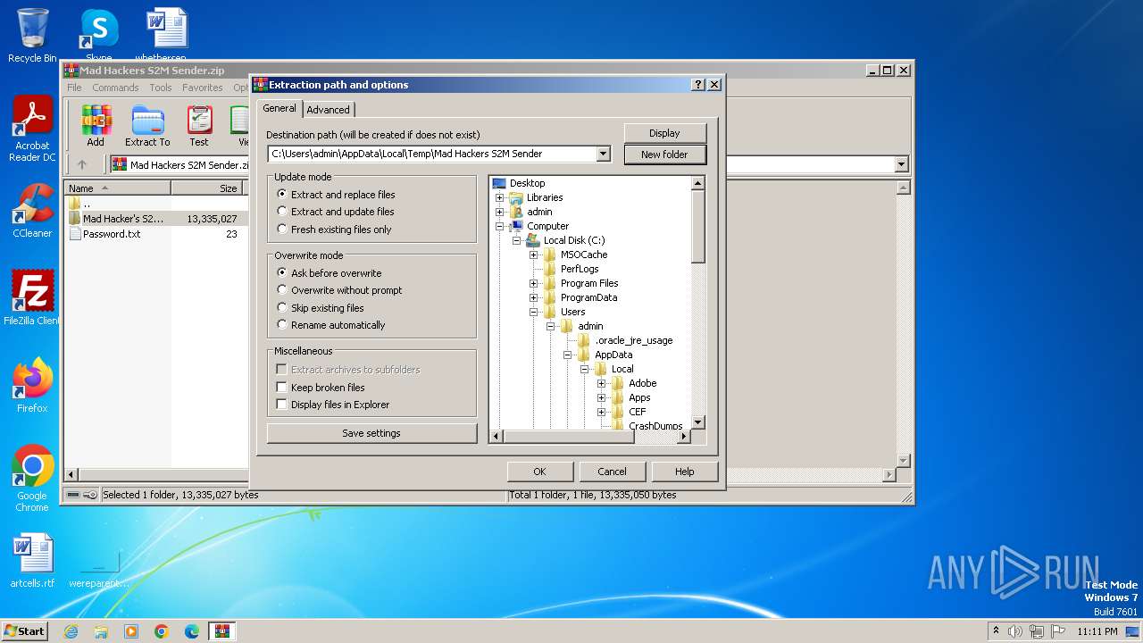The height and width of the screenshot is (643, 1143).
Task: Click the destination path input field
Action: pyautogui.click(x=431, y=154)
